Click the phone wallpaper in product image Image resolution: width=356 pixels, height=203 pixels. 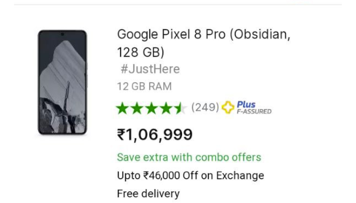62,83
